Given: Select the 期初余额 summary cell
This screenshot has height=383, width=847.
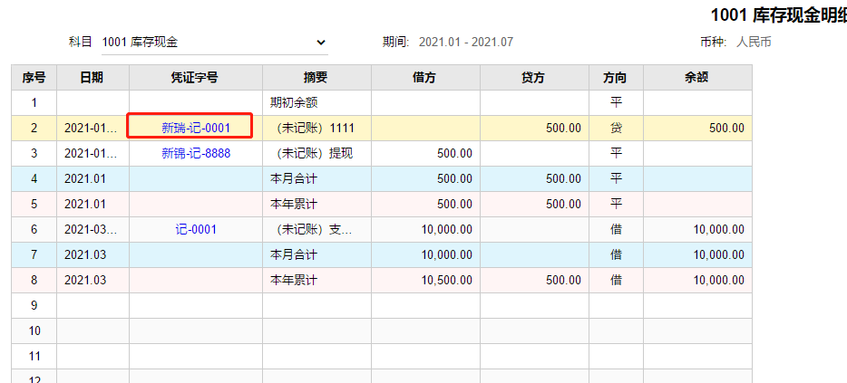Looking at the screenshot, I should 294,103.
